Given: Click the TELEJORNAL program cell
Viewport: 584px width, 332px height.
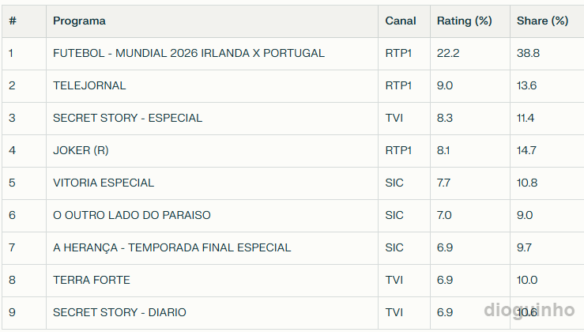Looking at the screenshot, I should pyautogui.click(x=89, y=85).
